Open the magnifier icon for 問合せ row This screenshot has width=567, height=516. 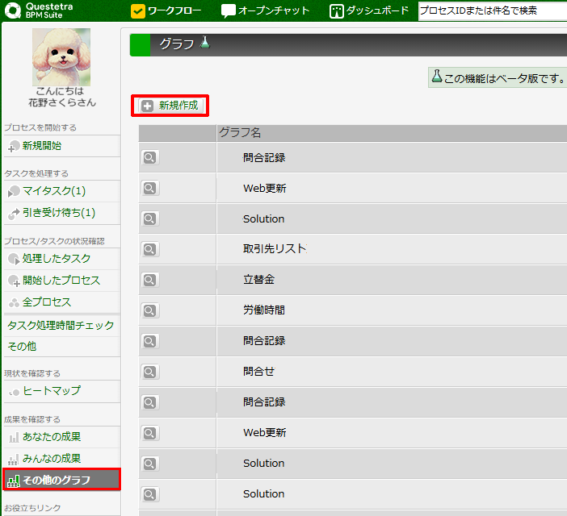tap(149, 372)
